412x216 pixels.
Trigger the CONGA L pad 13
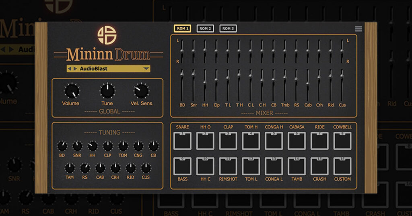(274, 166)
